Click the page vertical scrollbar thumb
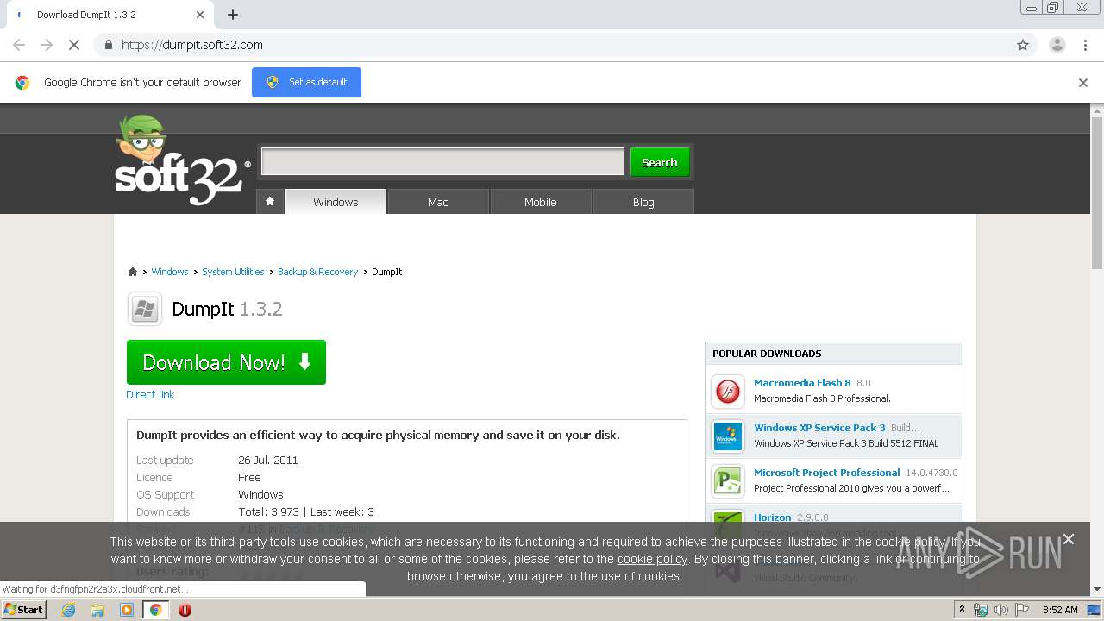1104x621 pixels. point(1097,194)
